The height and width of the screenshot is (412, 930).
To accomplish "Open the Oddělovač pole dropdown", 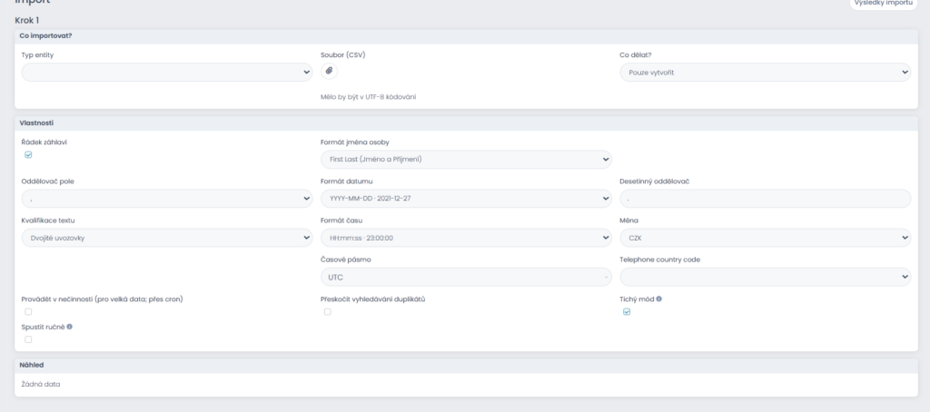I will tap(166, 199).
